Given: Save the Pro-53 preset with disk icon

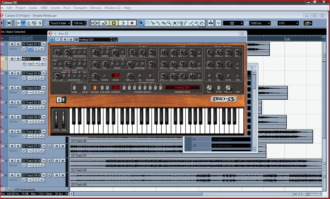Looking at the screenshot, I should coord(116,40).
